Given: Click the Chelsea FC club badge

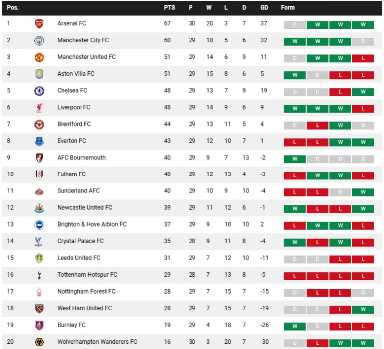Looking at the screenshot, I should [39, 91].
